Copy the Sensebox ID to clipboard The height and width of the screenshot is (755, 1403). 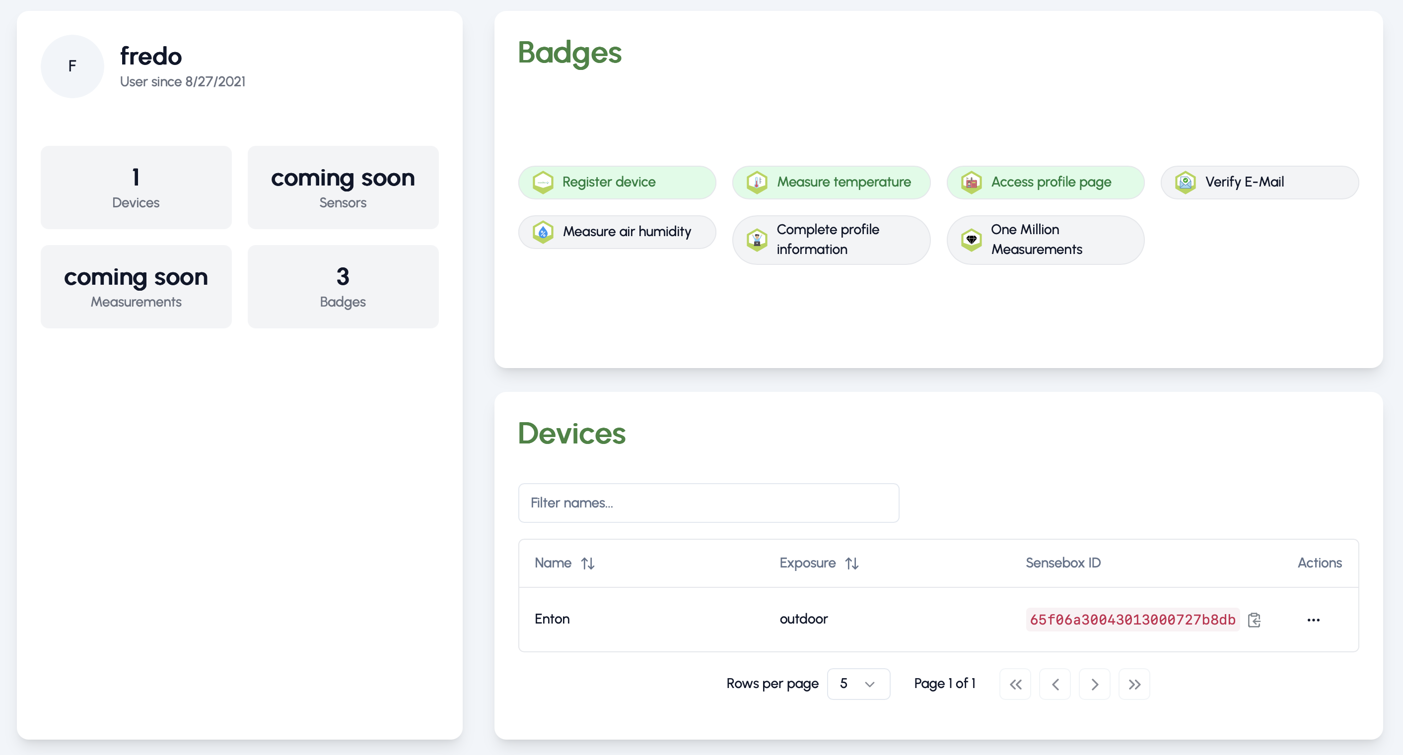point(1254,620)
